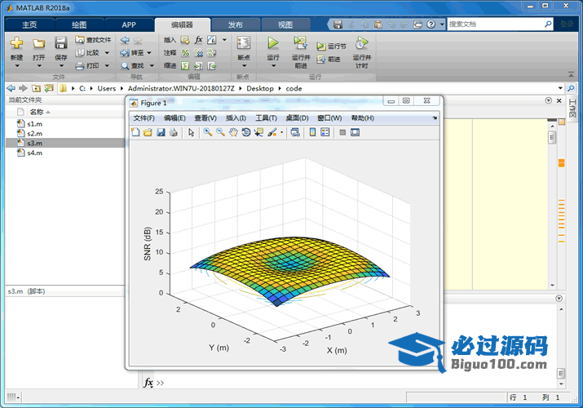This screenshot has width=583, height=408.
Task: Click the editor's vertical scrollbar
Action: click(552, 204)
